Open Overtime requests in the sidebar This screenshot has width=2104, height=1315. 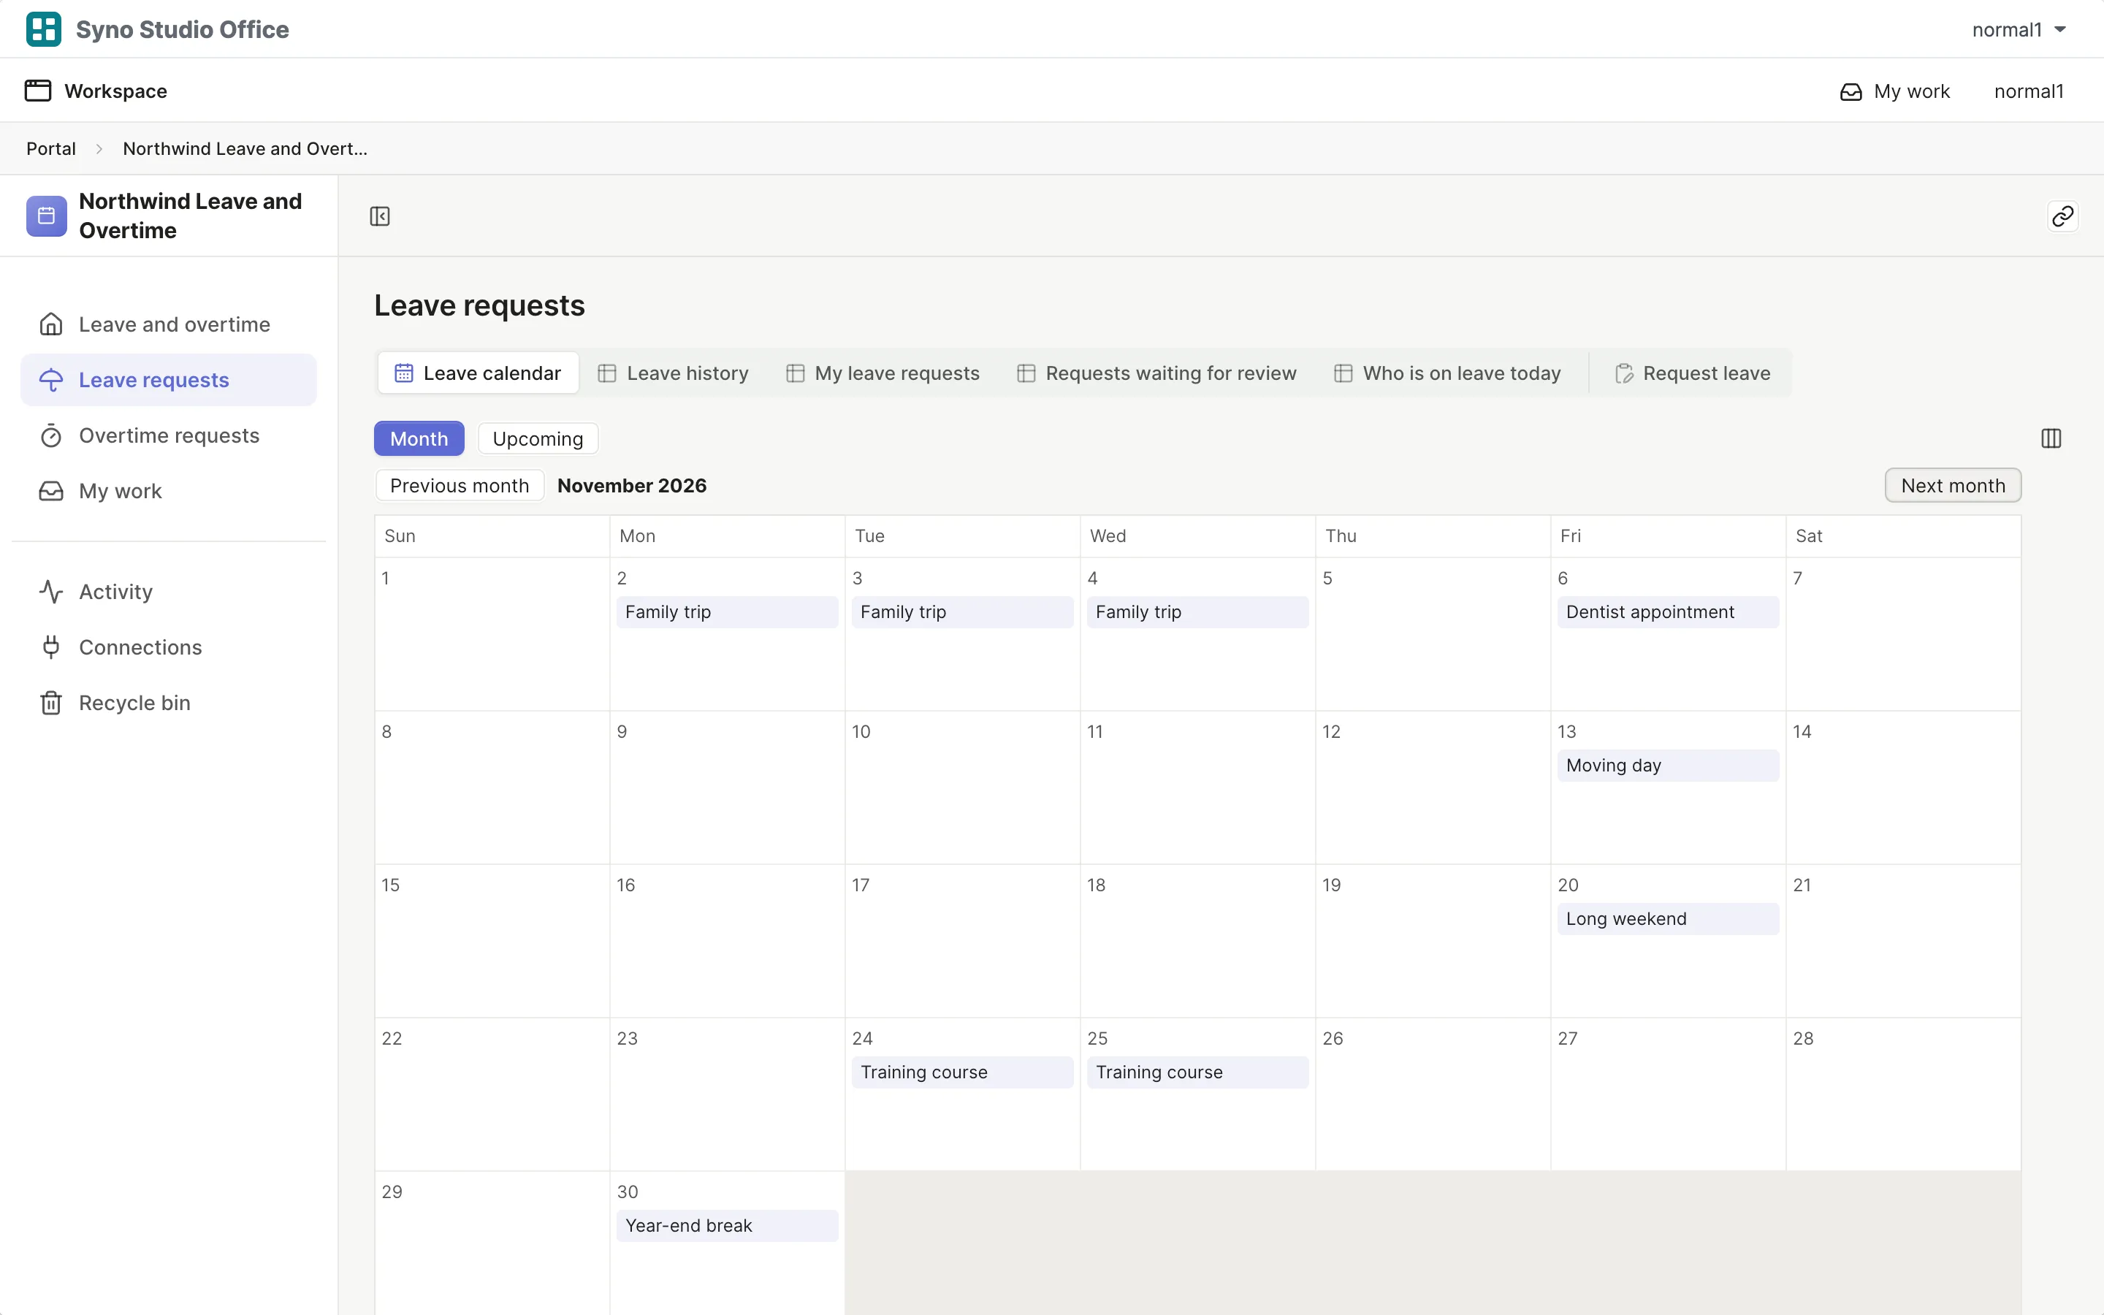click(x=169, y=435)
